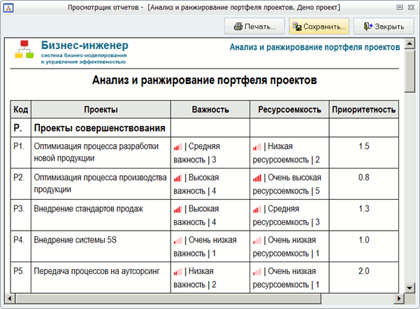Click importance bar icon in row P2
The height and width of the screenshot is (309, 420).
tap(178, 178)
